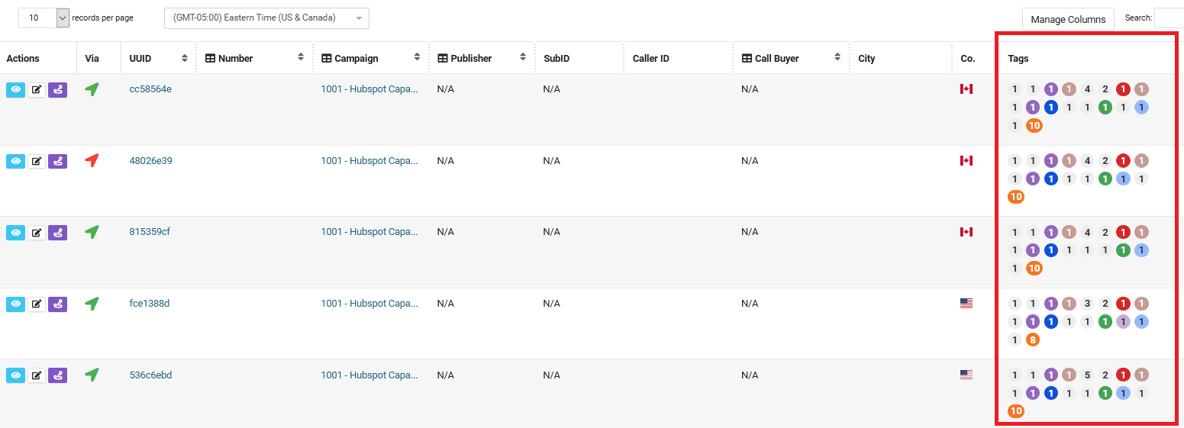
Task: Click the orange 8 tag badge
Action: coord(1033,340)
